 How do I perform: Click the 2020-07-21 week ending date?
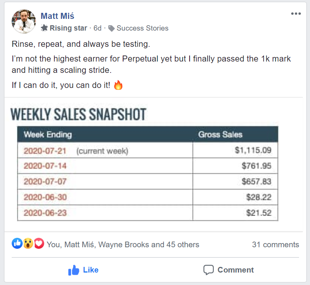pos(45,151)
